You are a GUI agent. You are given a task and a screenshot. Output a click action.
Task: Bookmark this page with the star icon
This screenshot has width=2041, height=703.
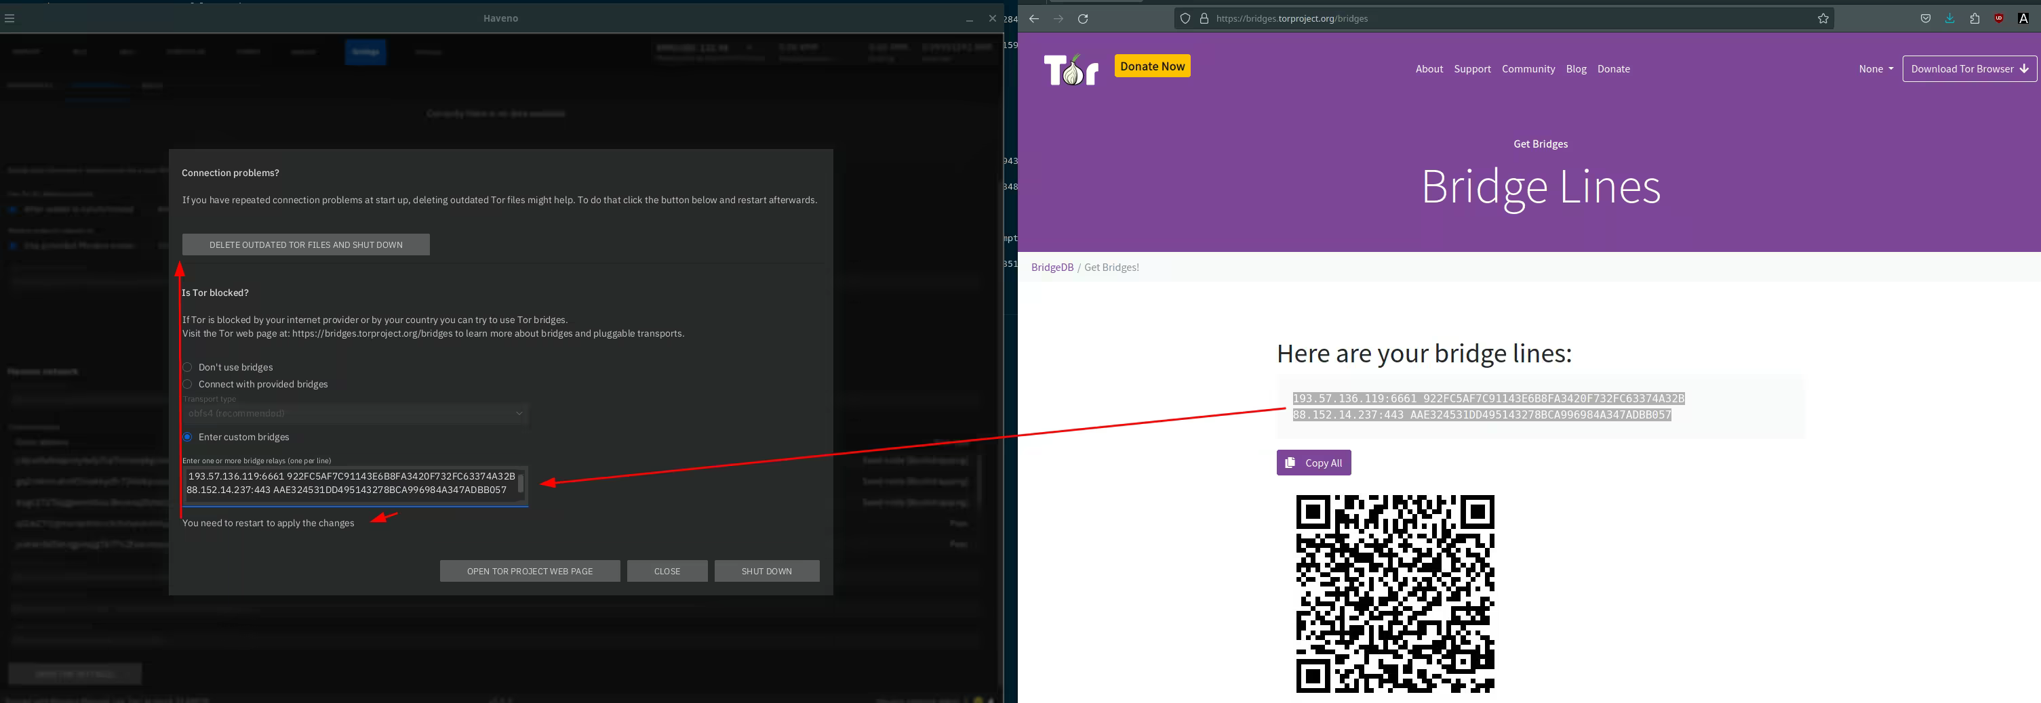1823,19
